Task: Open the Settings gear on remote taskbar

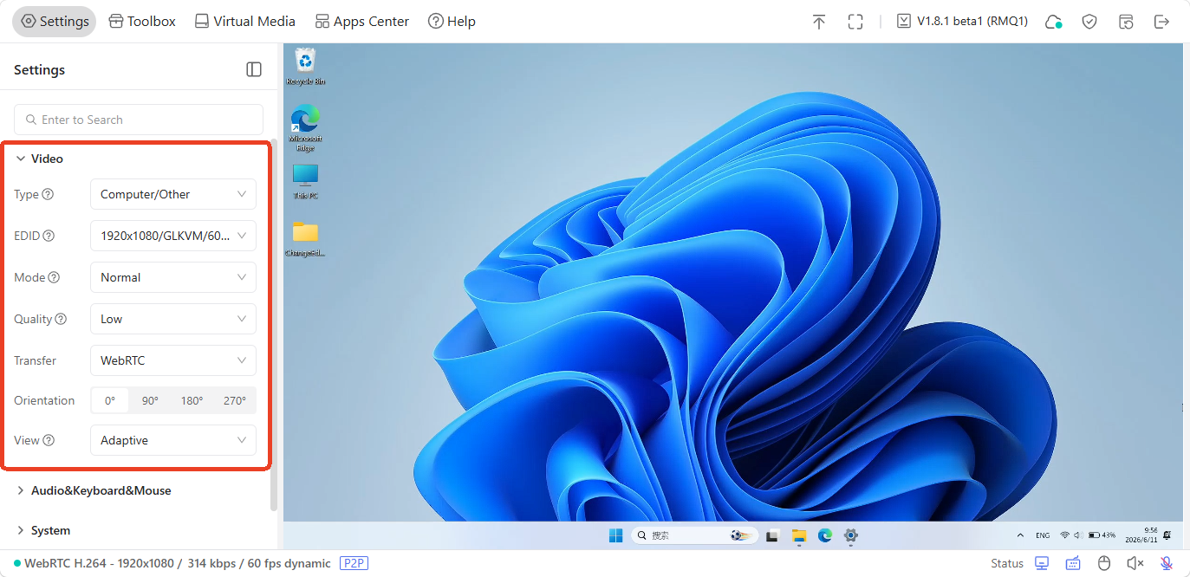Action: 851,535
